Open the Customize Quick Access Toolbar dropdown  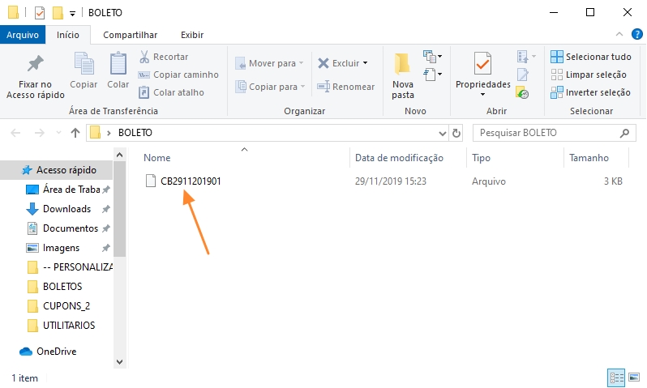coord(72,14)
